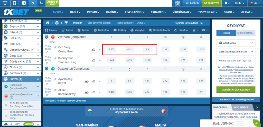This screenshot has width=263, height=127.
Task: Favorite the Ayat Rudniy match star
Action: coord(47,84)
